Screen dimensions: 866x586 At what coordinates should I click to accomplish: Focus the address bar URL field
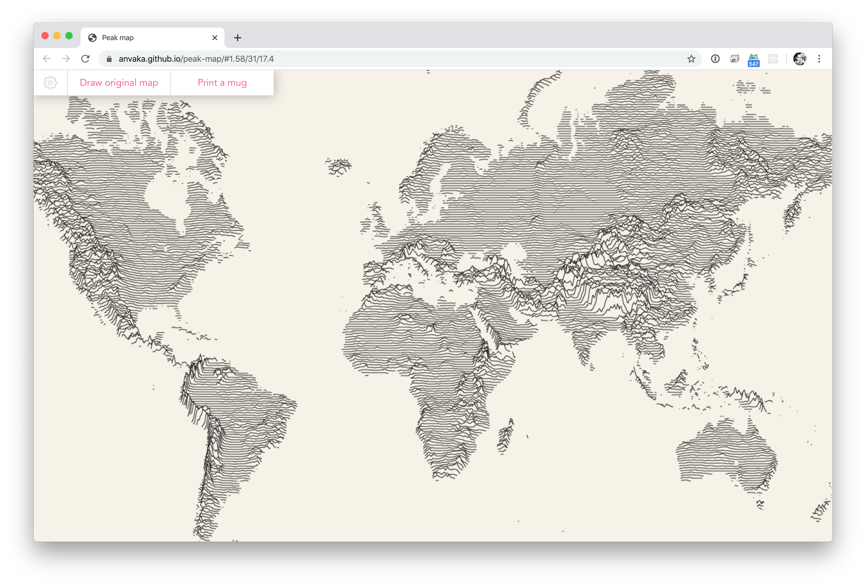373,59
